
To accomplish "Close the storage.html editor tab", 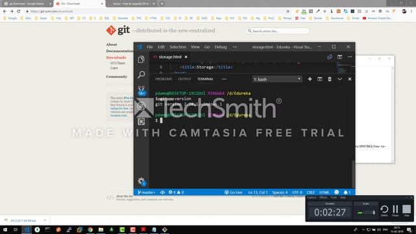I will click(x=186, y=57).
